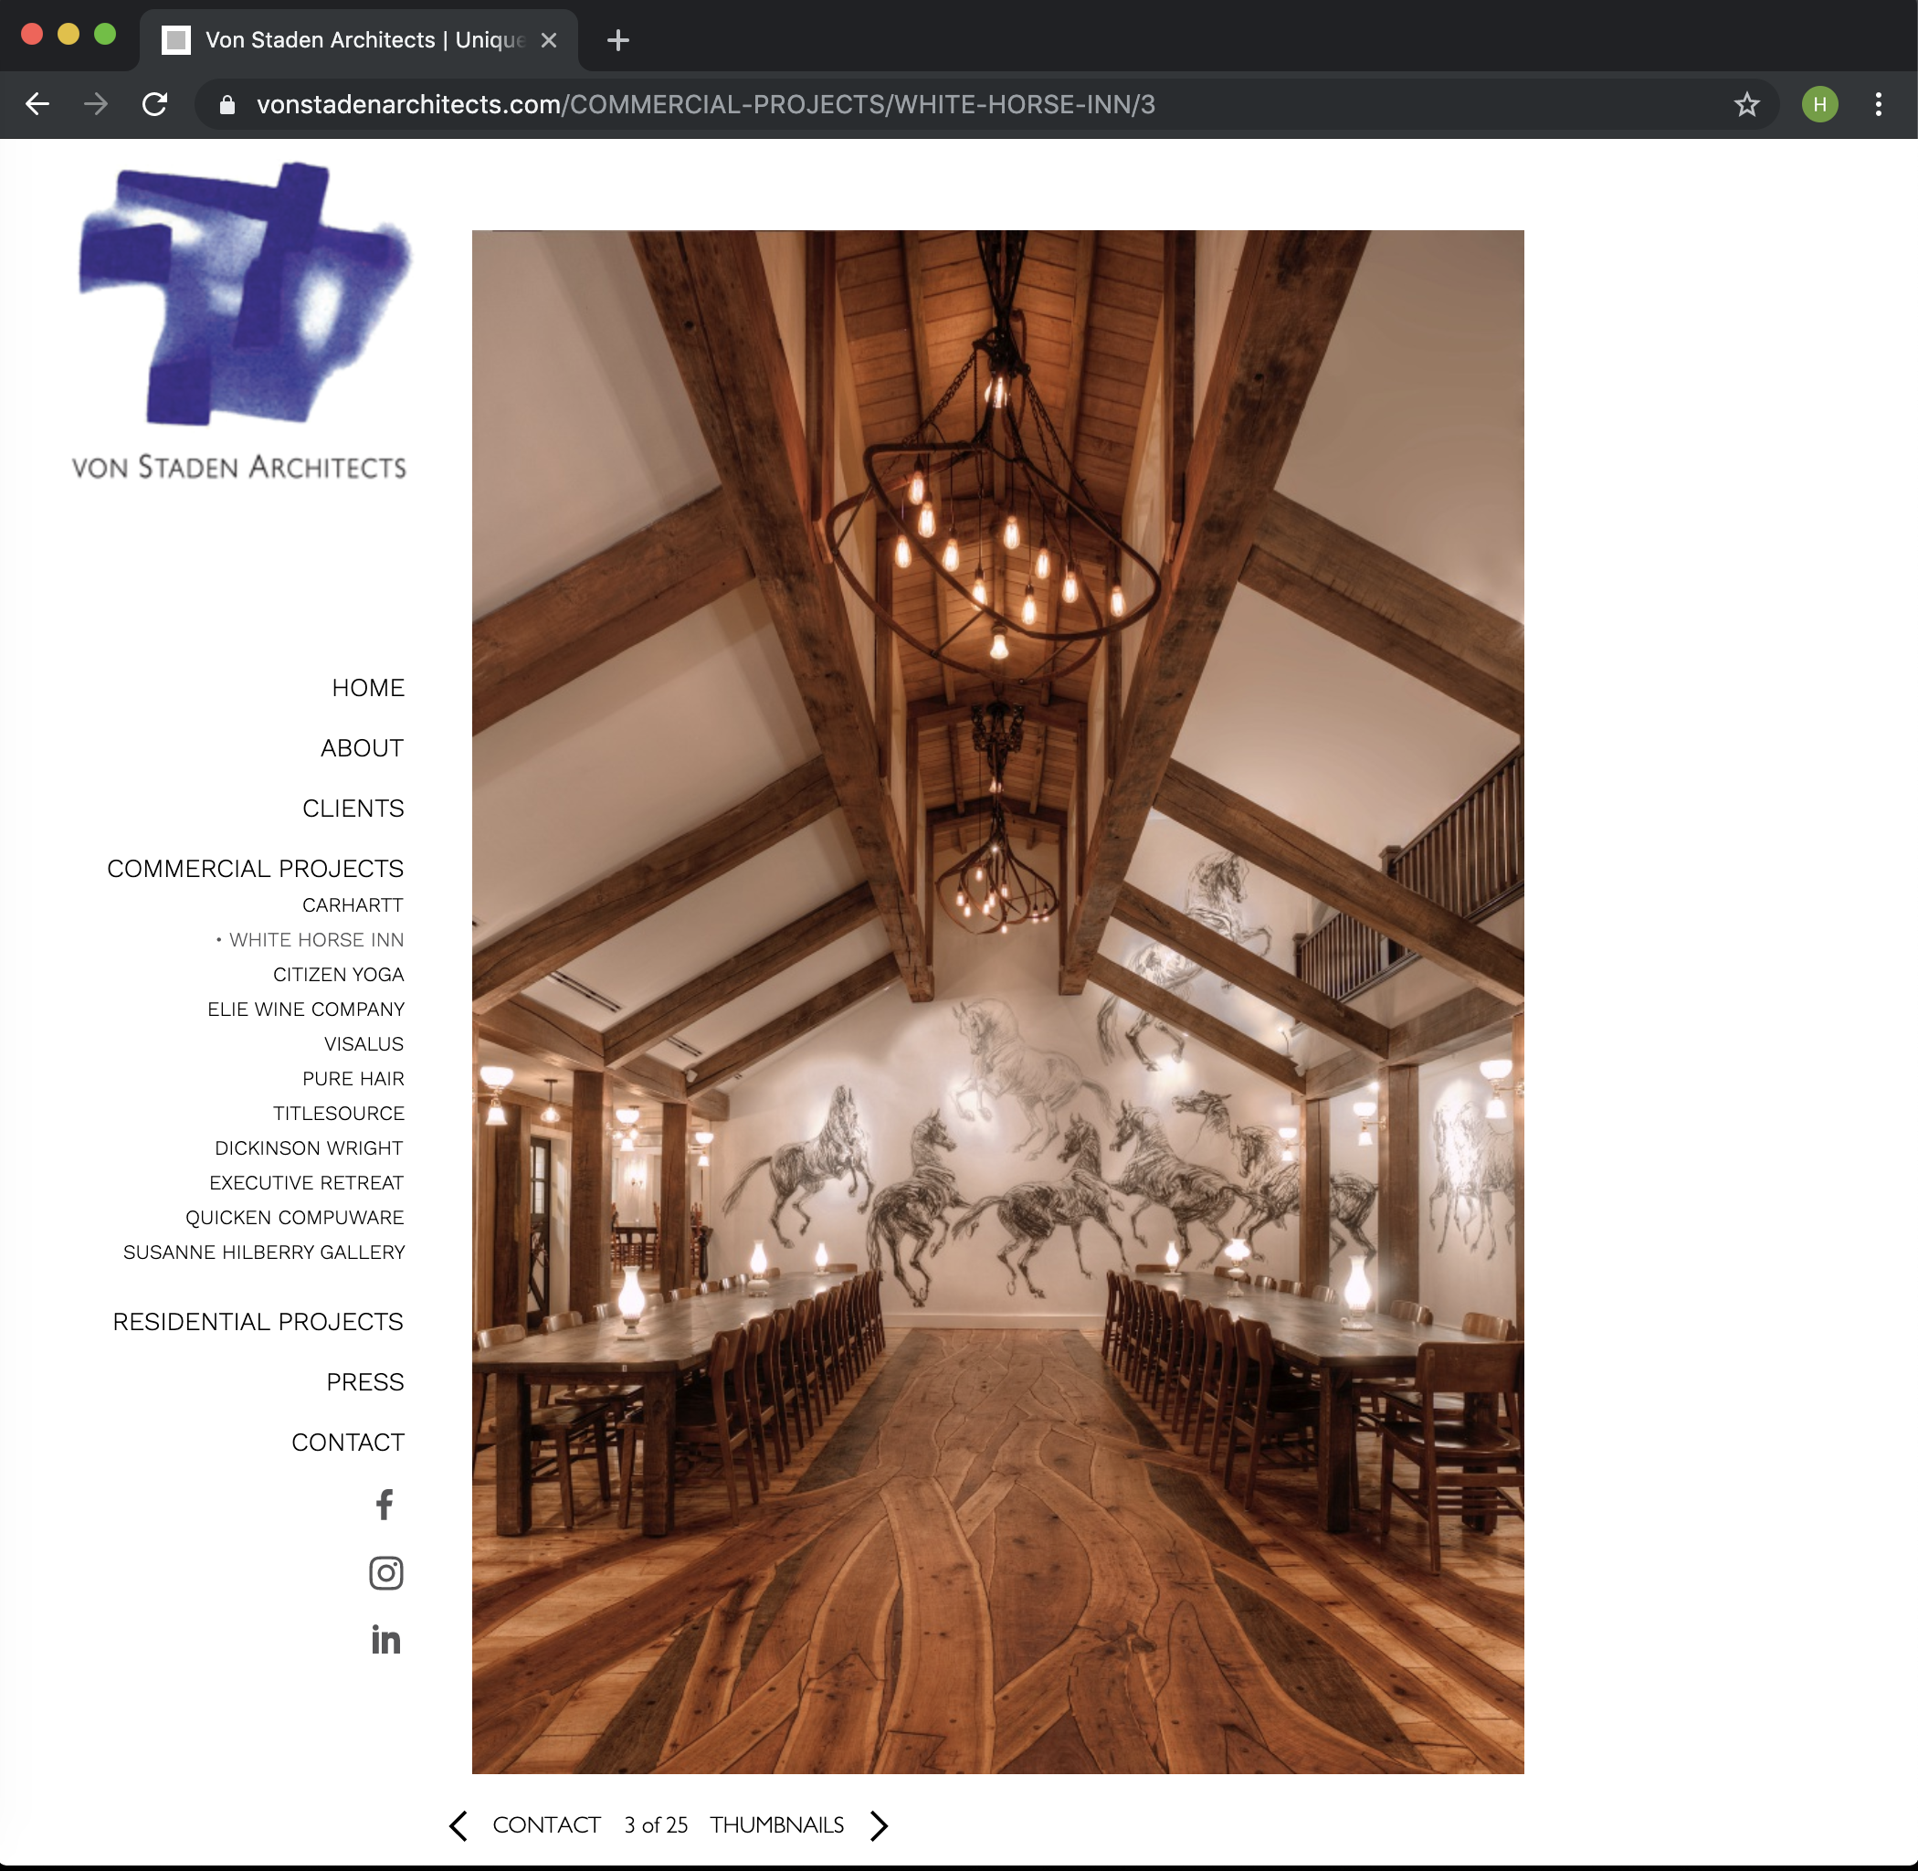Bookmark the page with the star icon
This screenshot has height=1871, width=1918.
[1747, 103]
